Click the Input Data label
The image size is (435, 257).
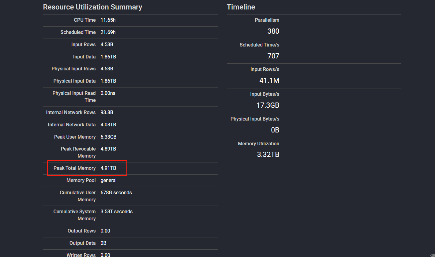tap(84, 57)
